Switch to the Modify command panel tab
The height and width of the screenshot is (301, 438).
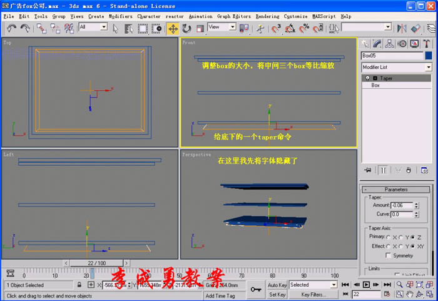coord(377,44)
